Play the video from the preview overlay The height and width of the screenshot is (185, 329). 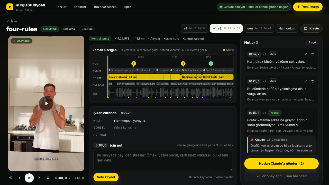click(x=46, y=103)
